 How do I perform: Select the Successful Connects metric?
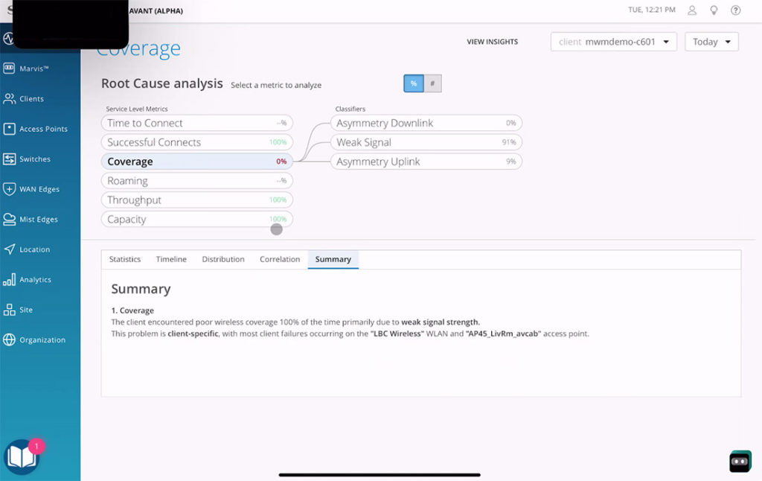(196, 142)
